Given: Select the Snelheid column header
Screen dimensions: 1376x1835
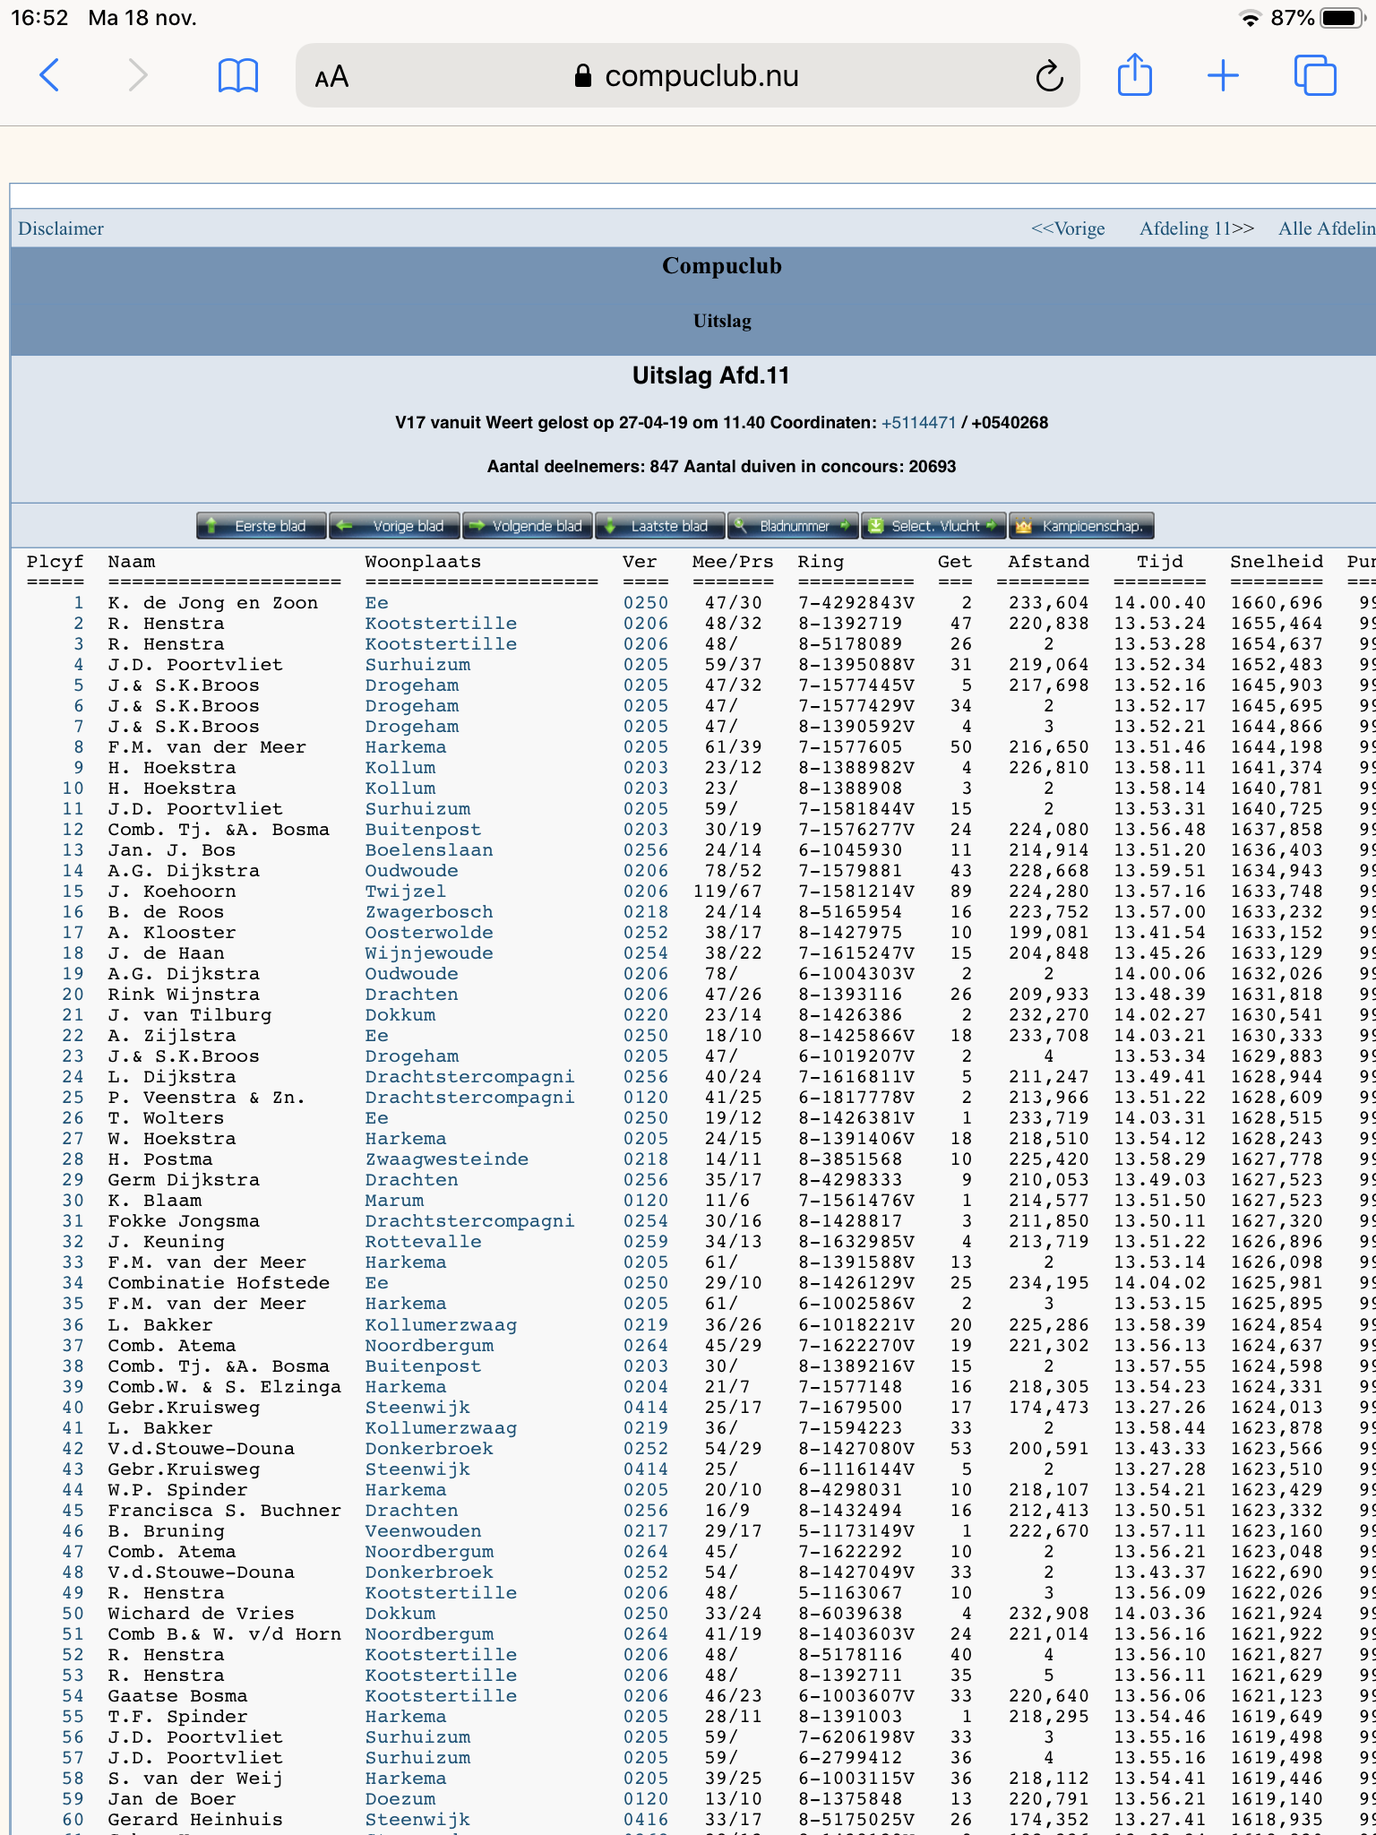Looking at the screenshot, I should click(x=1277, y=562).
